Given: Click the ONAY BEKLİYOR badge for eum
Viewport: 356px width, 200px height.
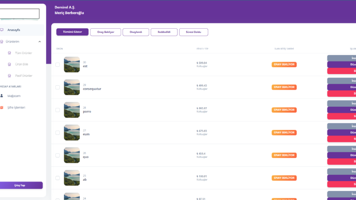Looking at the screenshot, I should pos(284,133).
